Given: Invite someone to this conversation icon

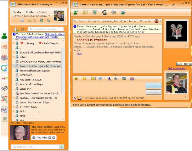Looking at the screenshot, I should (76, 12).
